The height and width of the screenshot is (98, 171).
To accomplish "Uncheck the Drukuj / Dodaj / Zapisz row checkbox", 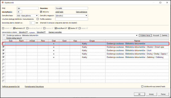I will (3, 54).
